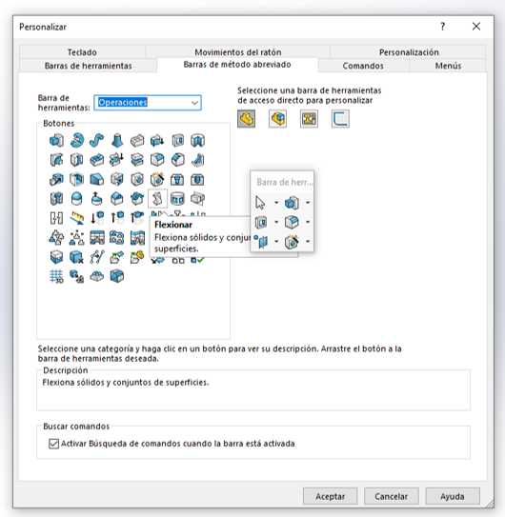Image resolution: width=505 pixels, height=517 pixels.
Task: Click the question mark help button
Action: [443, 27]
